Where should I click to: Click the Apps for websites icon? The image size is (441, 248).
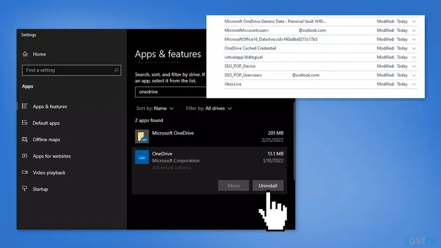pos(24,156)
